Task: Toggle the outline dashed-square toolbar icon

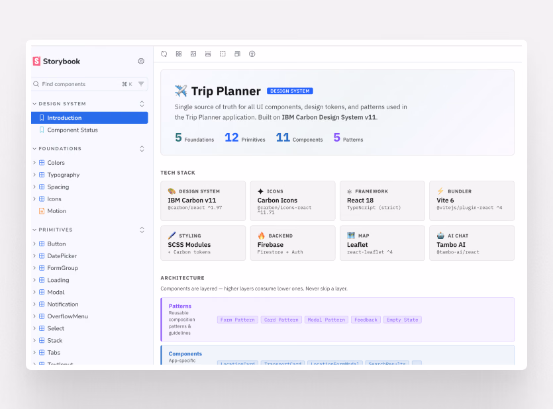Action: click(223, 54)
